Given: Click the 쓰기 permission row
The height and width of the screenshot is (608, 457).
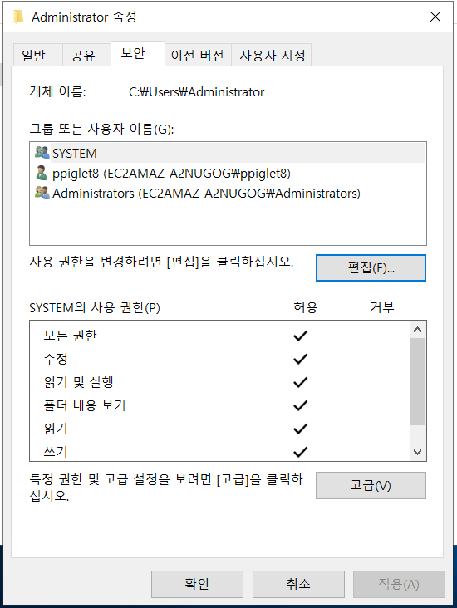Looking at the screenshot, I should 219,450.
